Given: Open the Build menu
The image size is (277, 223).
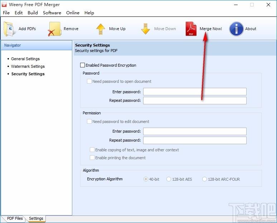Looking at the screenshot, I should pyautogui.click(x=33, y=13).
